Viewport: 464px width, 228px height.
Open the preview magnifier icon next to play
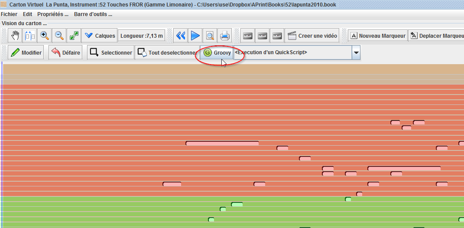point(210,36)
